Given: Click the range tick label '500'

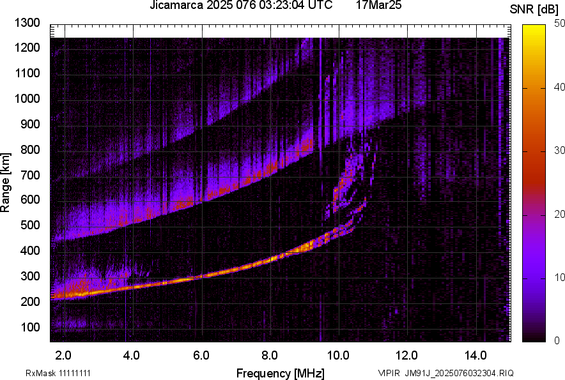Looking at the screenshot, I should 30,225.
